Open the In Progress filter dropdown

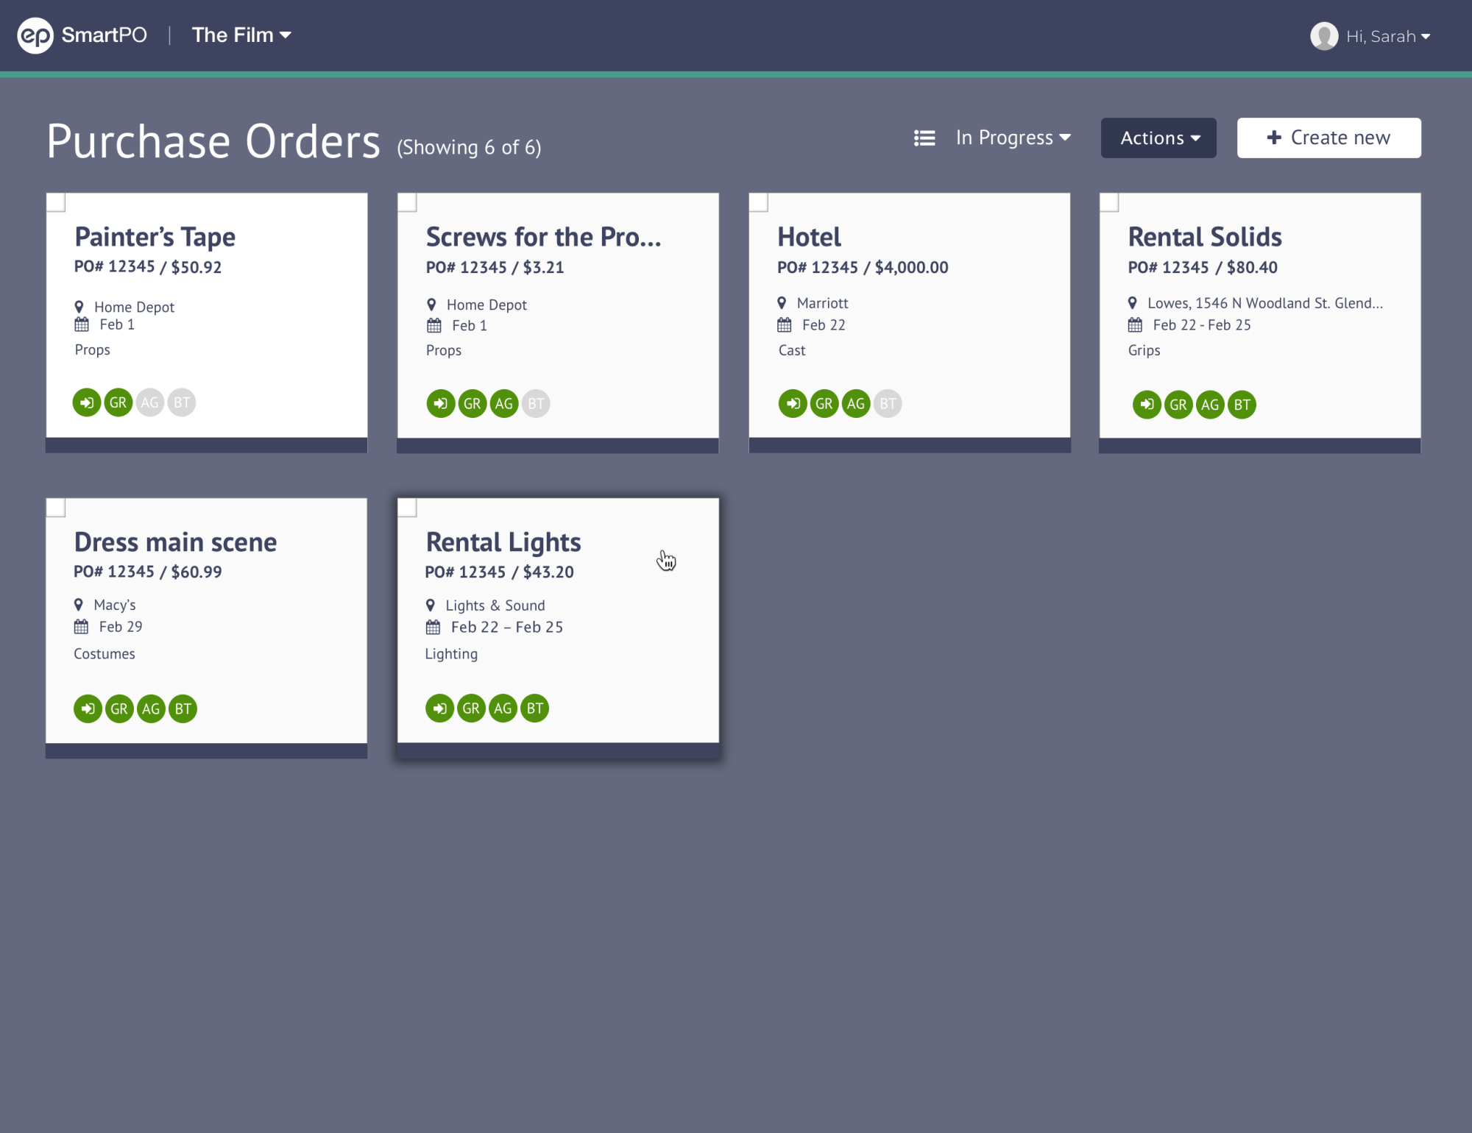pos(1013,138)
